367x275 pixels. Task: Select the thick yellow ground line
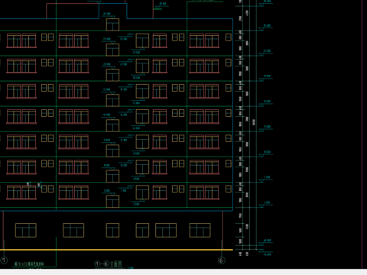click(x=116, y=250)
